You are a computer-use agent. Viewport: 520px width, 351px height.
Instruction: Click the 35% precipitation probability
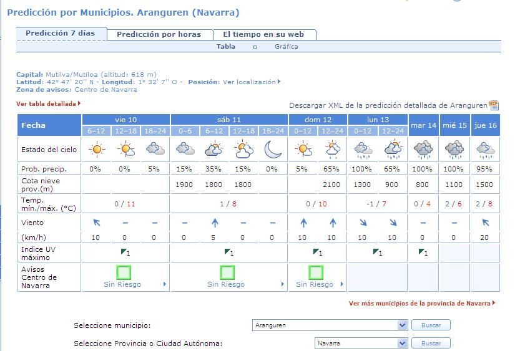click(213, 169)
